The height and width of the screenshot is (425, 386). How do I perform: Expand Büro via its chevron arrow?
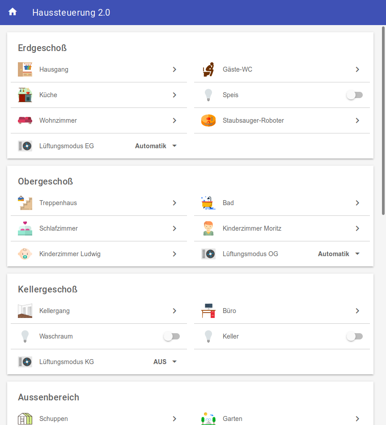tap(357, 311)
